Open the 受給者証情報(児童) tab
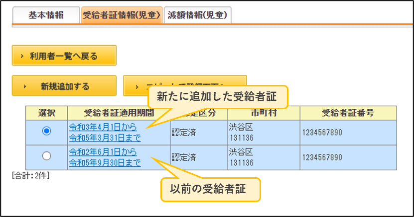 pyautogui.click(x=122, y=15)
